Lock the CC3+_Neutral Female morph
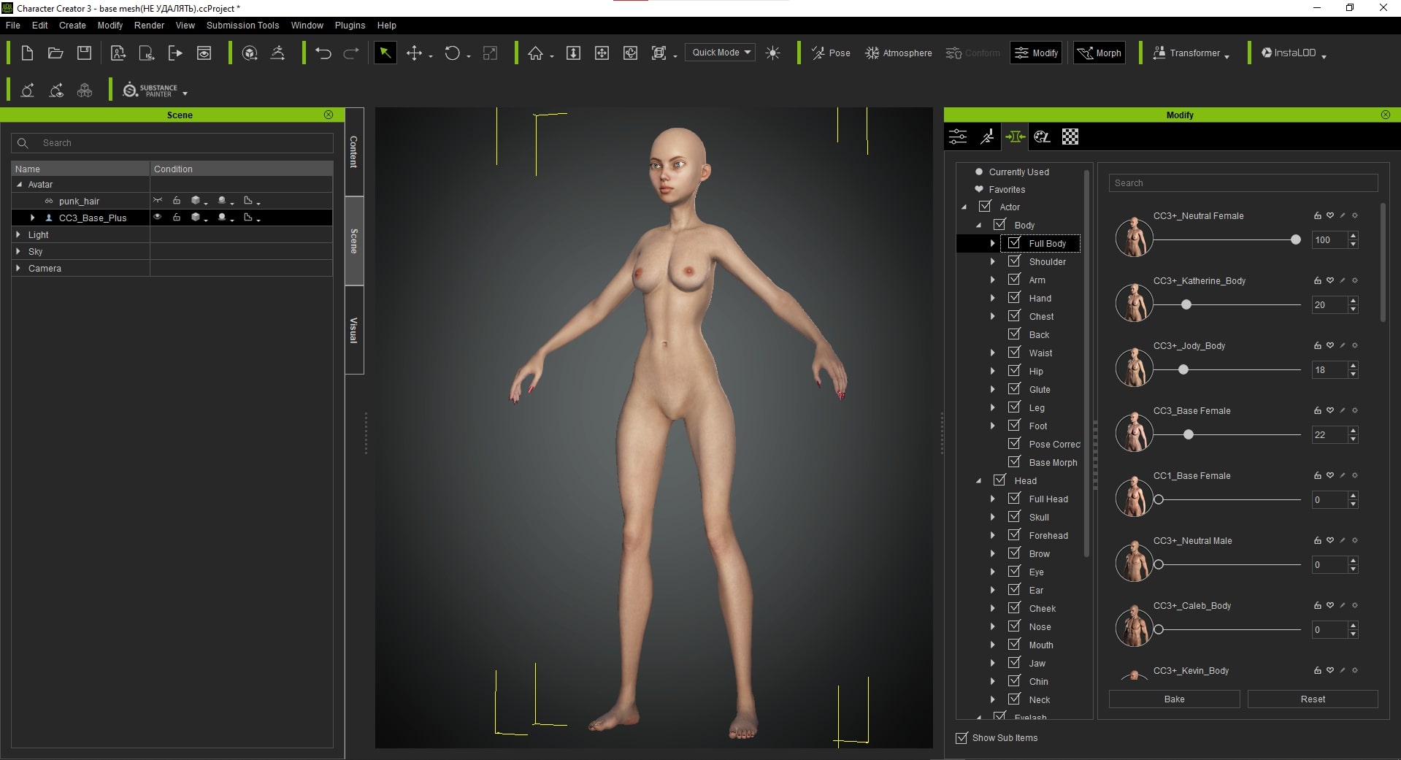 [1317, 215]
